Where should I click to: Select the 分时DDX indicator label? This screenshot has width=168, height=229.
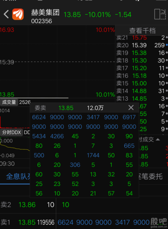coord(11,132)
